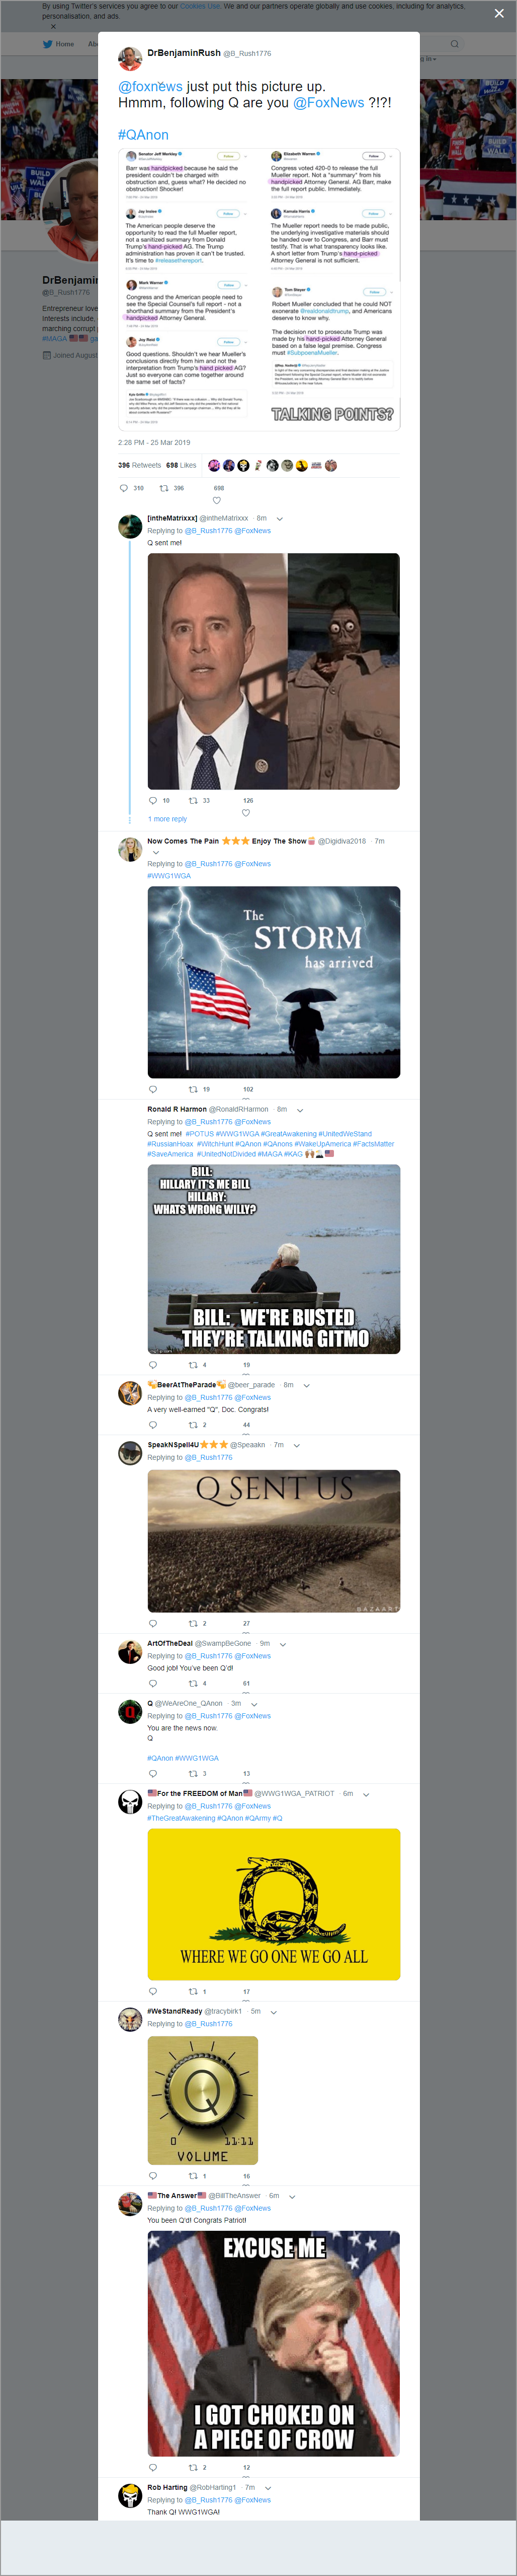View the 698 Likes list
Viewport: 517px width, 2576px height.
[x=181, y=465]
